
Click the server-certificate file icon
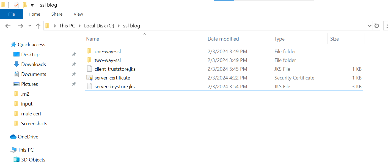[89, 78]
